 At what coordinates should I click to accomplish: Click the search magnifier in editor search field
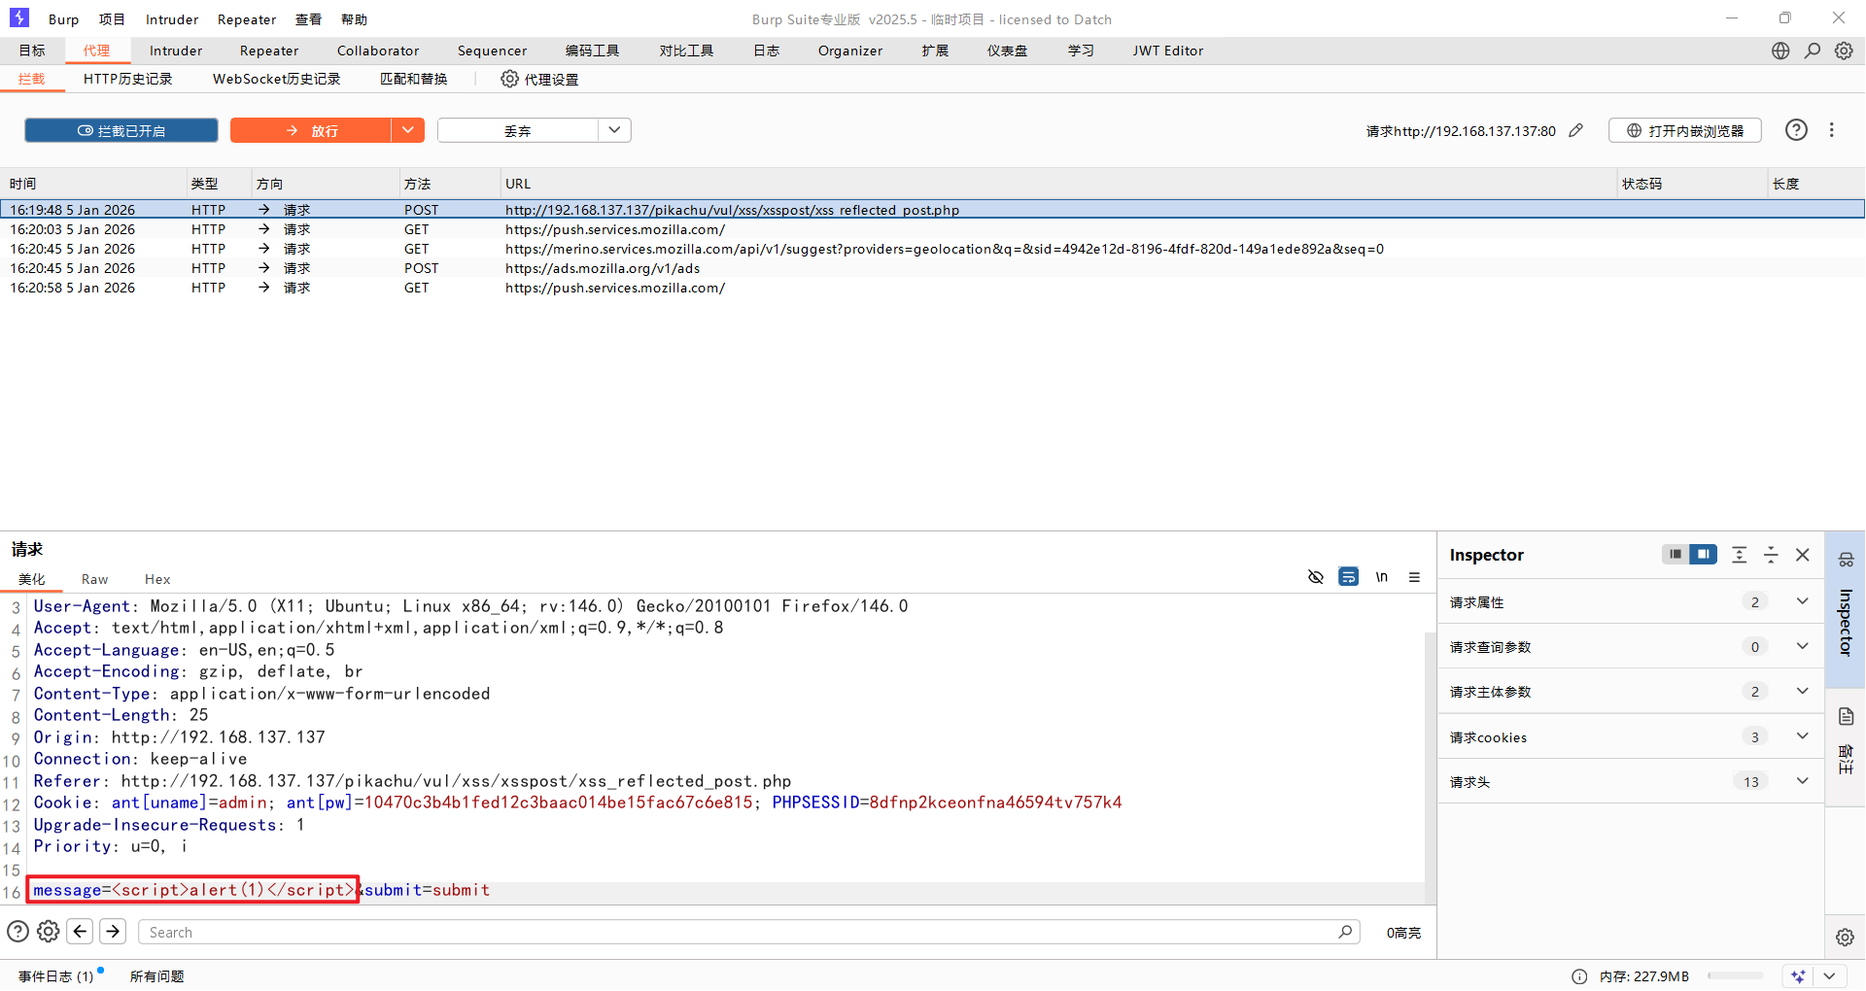tap(1345, 932)
